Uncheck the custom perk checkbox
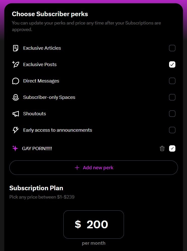Screen dimensions: 187x251 click(x=172, y=149)
